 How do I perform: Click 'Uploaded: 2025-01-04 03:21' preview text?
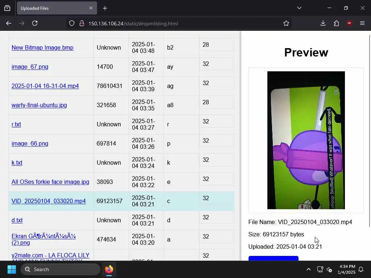click(x=285, y=247)
